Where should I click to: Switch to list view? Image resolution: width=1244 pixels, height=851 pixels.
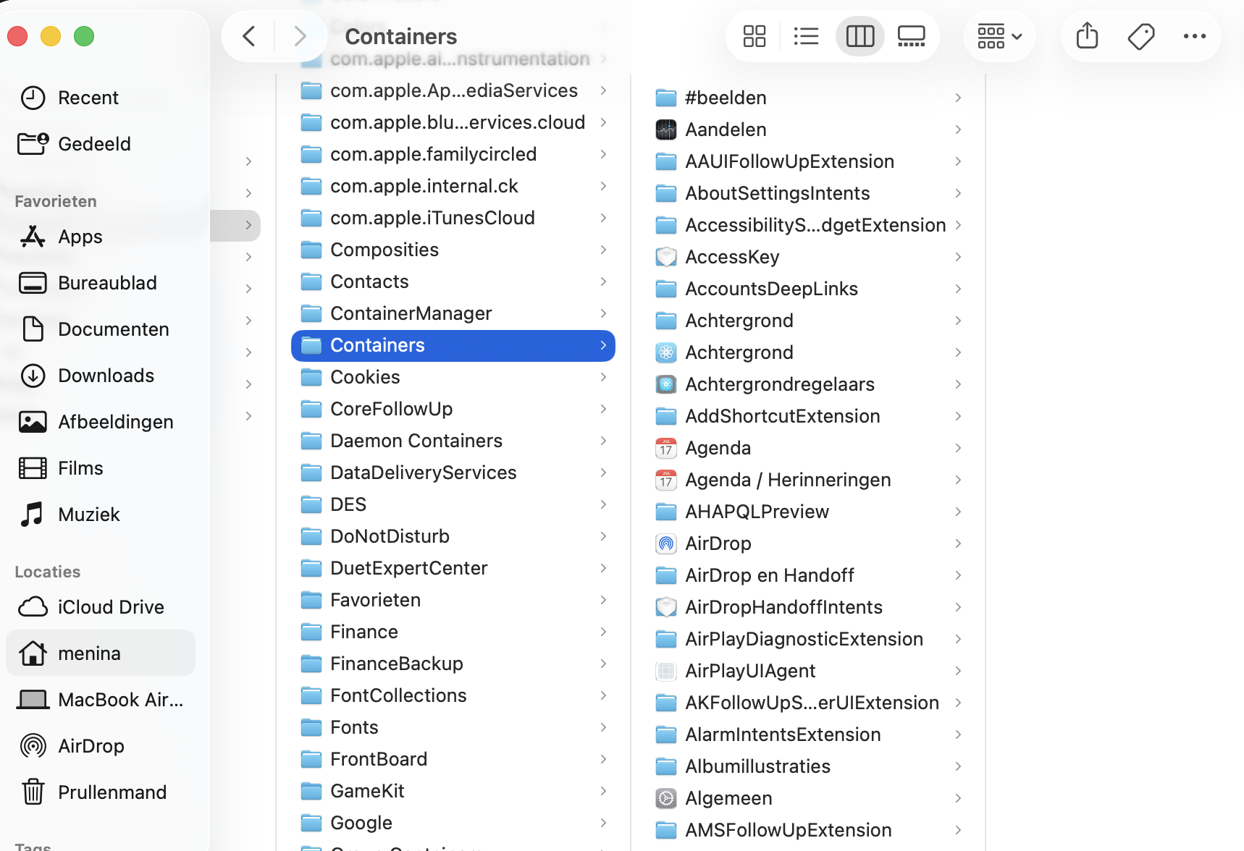[x=806, y=35]
